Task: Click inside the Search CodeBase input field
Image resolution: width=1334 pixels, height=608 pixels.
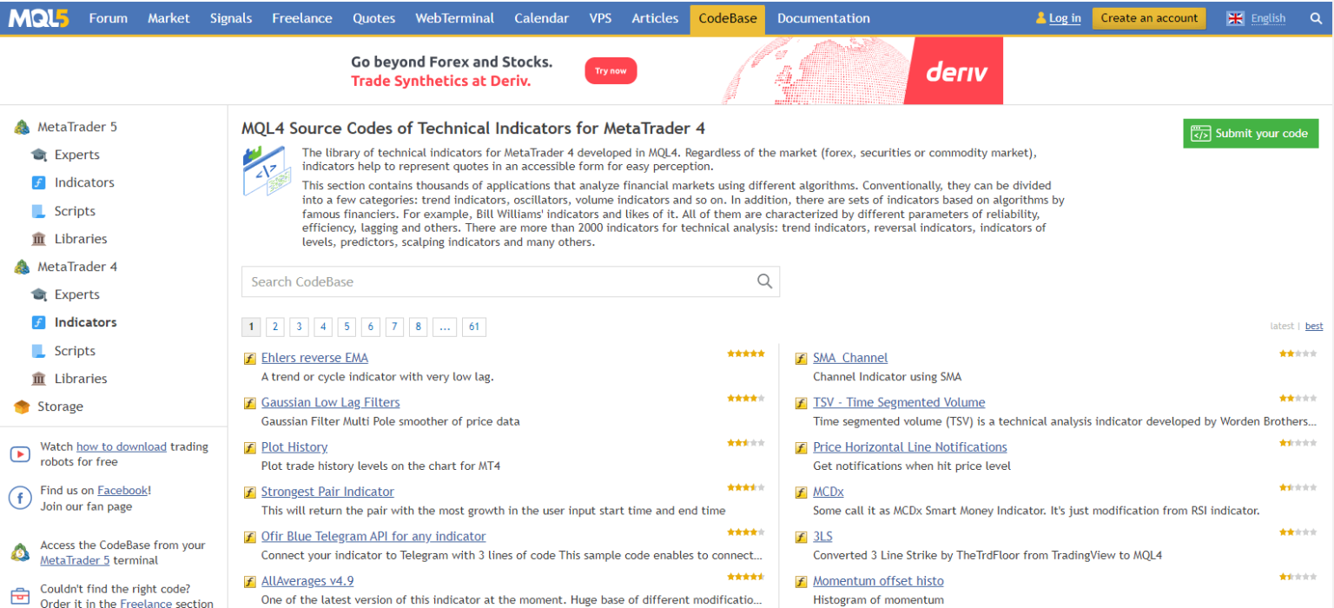Action: click(x=478, y=281)
